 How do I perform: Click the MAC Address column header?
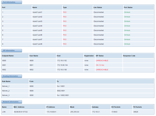(x=19, y=107)
